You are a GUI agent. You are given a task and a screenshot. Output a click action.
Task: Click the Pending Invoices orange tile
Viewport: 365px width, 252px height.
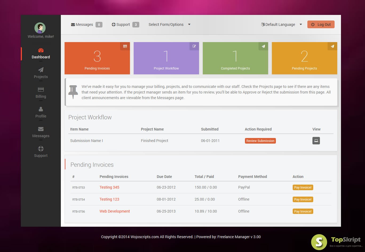97,58
